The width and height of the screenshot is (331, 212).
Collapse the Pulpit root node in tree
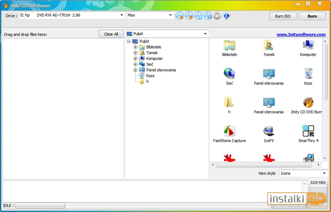click(x=128, y=41)
